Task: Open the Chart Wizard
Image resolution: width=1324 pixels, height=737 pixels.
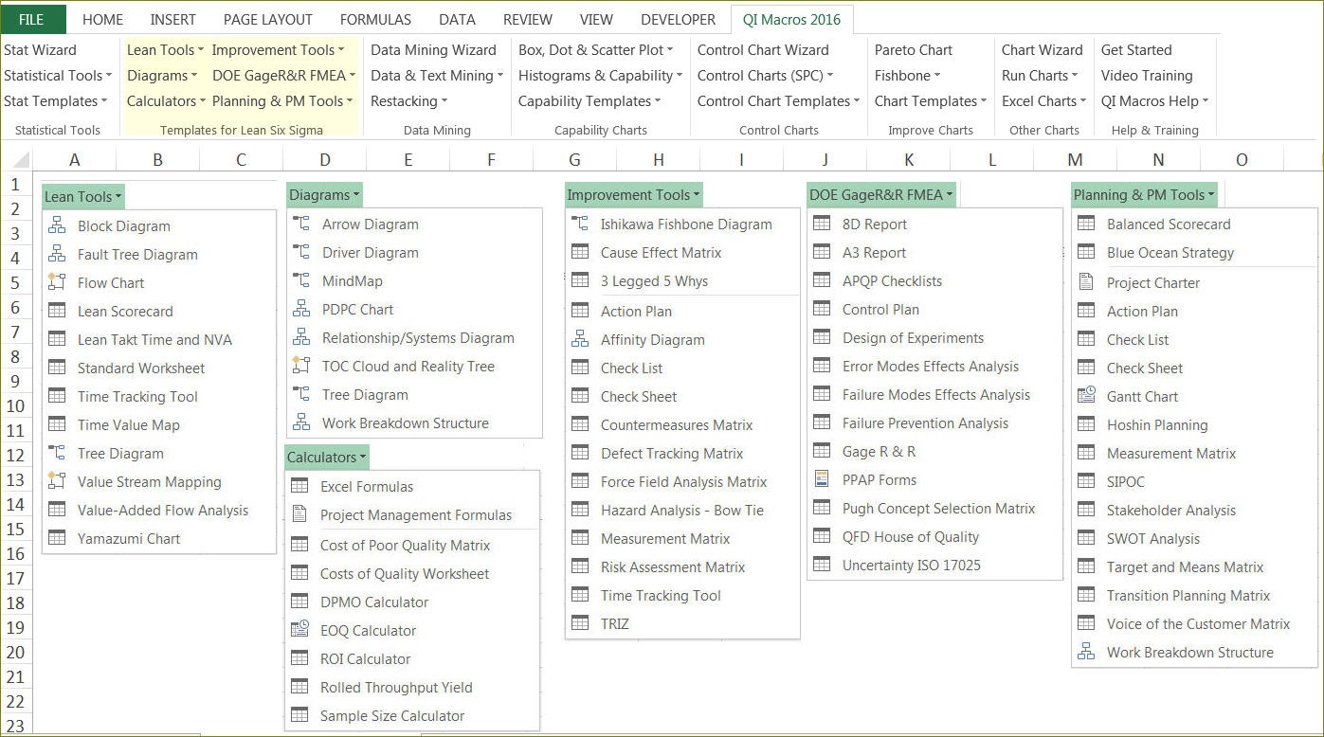Action: (x=1042, y=49)
